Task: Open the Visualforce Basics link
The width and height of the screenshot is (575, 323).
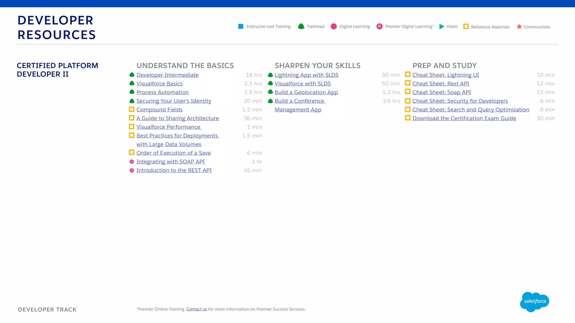Action: pos(159,84)
